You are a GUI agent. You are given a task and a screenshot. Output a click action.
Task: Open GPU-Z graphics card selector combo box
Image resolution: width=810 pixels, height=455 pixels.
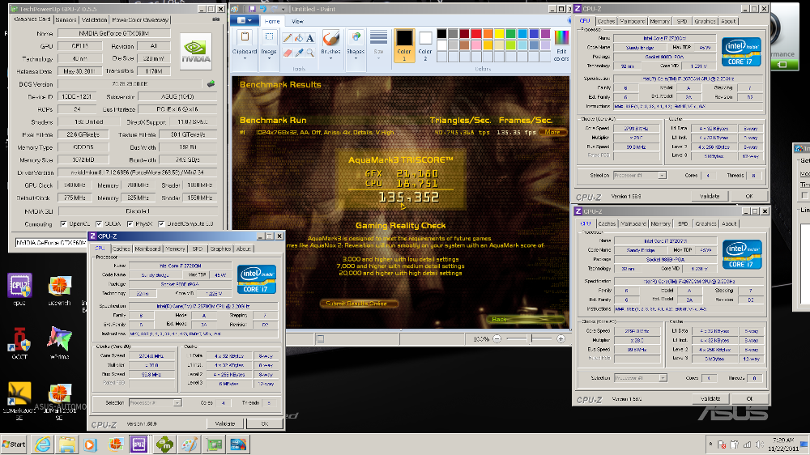(x=50, y=243)
